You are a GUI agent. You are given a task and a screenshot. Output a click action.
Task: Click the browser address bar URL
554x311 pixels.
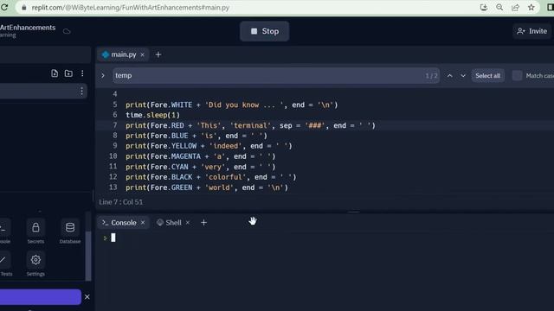(131, 8)
